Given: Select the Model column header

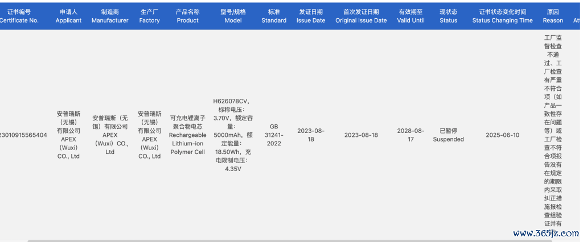Looking at the screenshot, I should [x=233, y=16].
